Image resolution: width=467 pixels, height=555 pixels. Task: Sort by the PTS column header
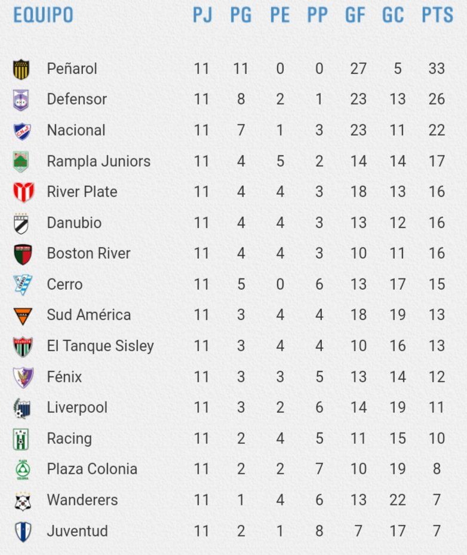[437, 15]
